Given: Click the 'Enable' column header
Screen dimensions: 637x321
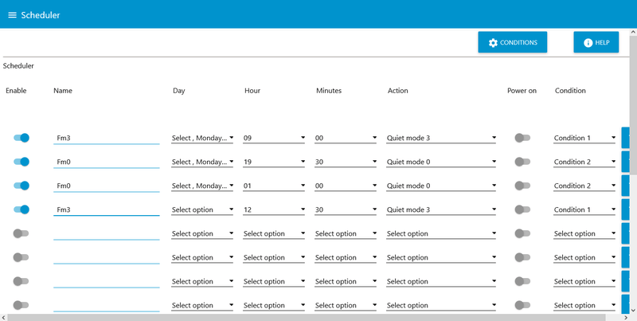Looking at the screenshot, I should [16, 91].
